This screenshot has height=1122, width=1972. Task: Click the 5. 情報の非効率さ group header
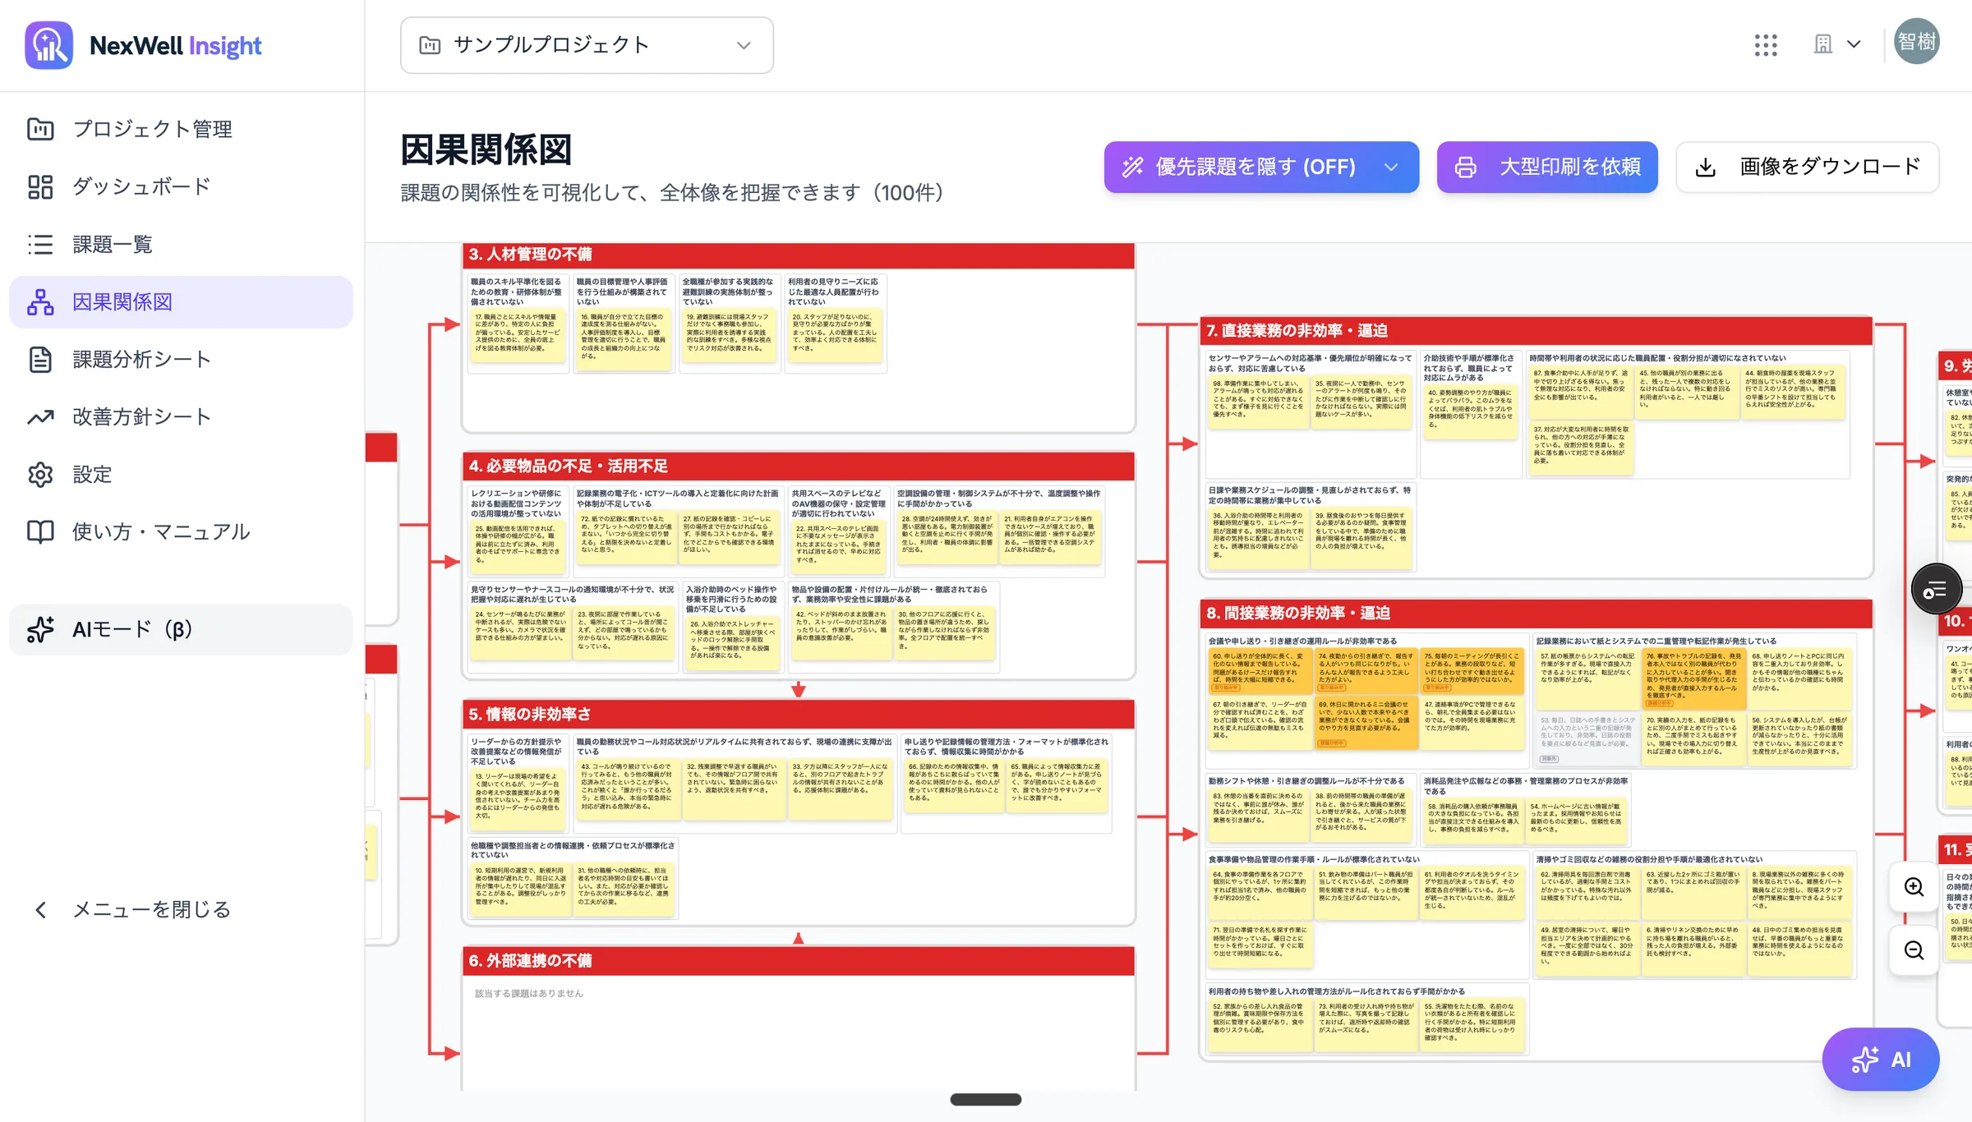[x=799, y=715]
